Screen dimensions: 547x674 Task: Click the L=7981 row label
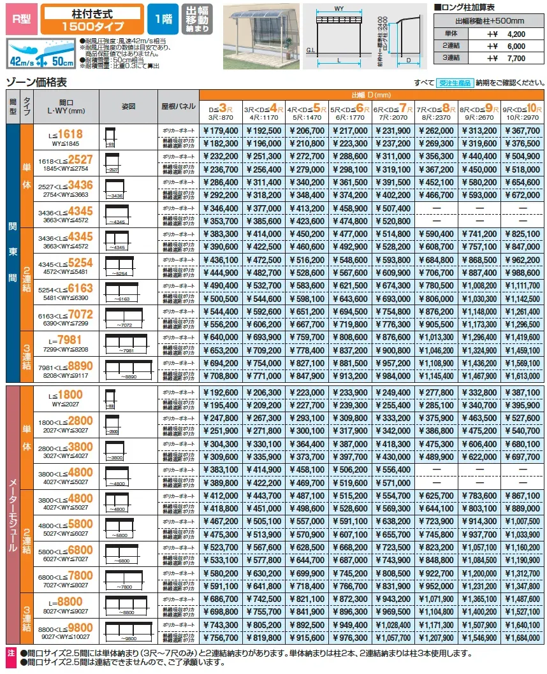pos(66,343)
